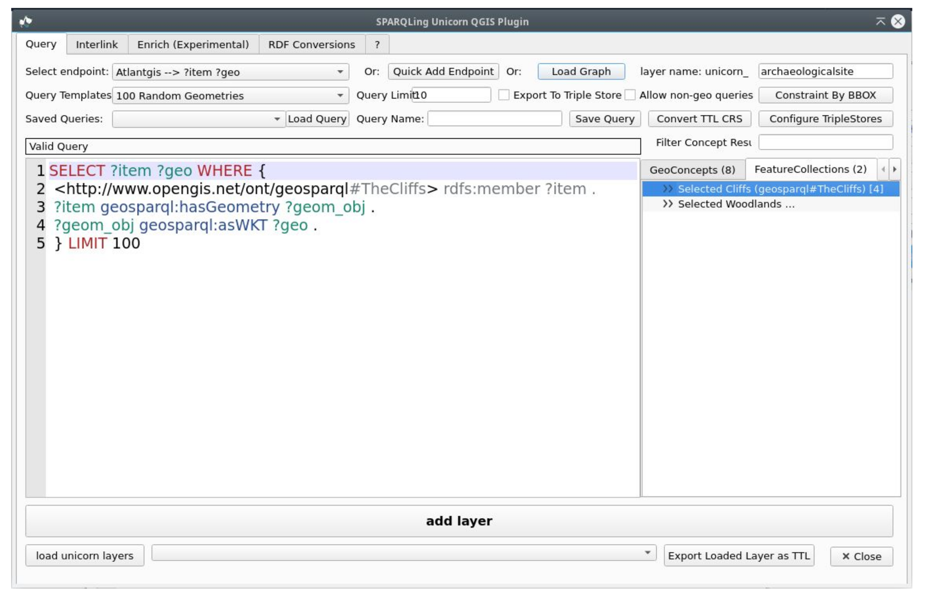Open the Query Templates dropdown
926x600 pixels.
click(230, 95)
